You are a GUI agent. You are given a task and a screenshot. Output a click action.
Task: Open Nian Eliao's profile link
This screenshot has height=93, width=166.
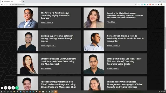pos(112,22)
